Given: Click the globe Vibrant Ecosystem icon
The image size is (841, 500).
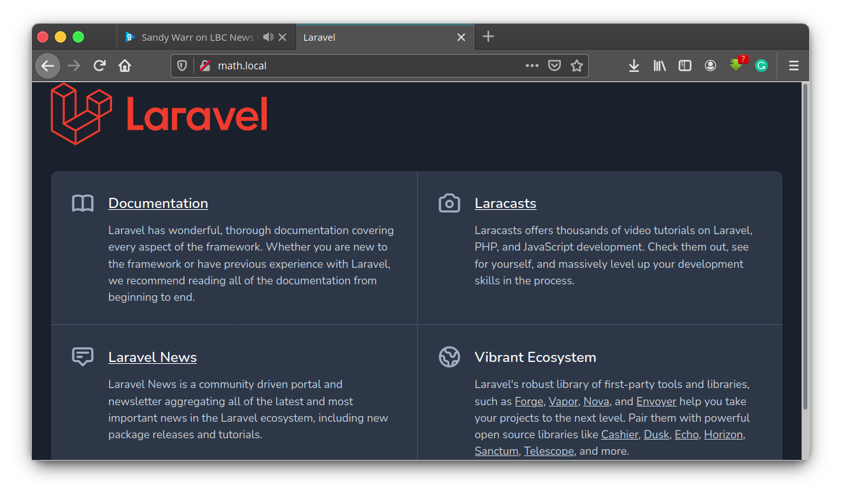Looking at the screenshot, I should tap(449, 357).
